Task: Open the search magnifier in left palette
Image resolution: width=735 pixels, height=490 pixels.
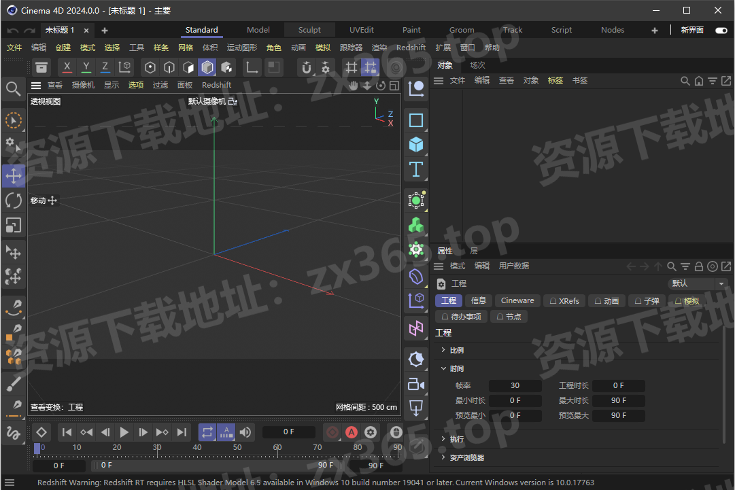Action: point(14,88)
